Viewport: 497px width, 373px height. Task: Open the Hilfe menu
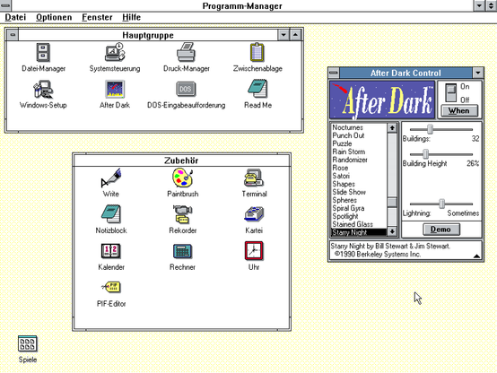coord(131,17)
